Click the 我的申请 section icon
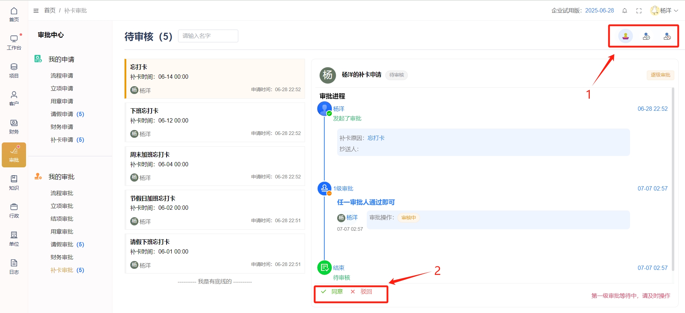685x313 pixels. coord(38,59)
